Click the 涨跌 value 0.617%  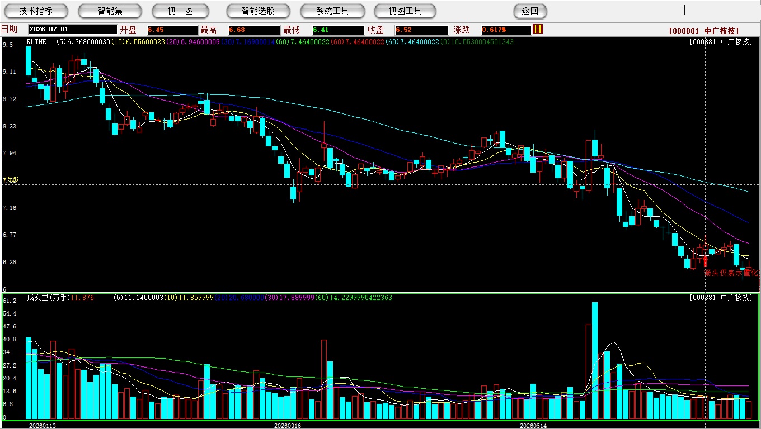[506, 30]
